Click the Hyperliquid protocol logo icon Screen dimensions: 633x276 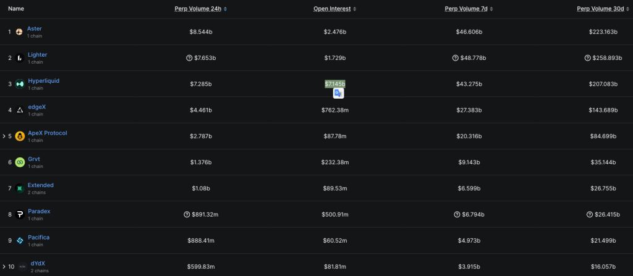(20, 84)
